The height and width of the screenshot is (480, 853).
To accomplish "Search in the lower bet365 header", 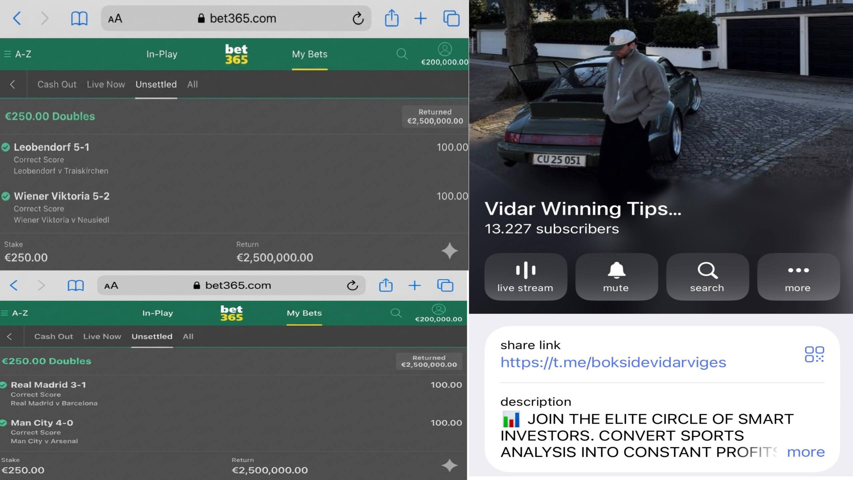I will coord(396,313).
